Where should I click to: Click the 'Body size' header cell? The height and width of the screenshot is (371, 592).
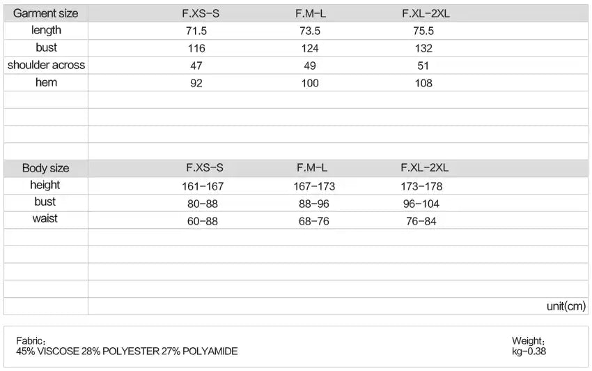[46, 168]
